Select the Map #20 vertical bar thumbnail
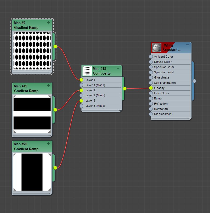Screen dimensions: 210x213 [32, 172]
